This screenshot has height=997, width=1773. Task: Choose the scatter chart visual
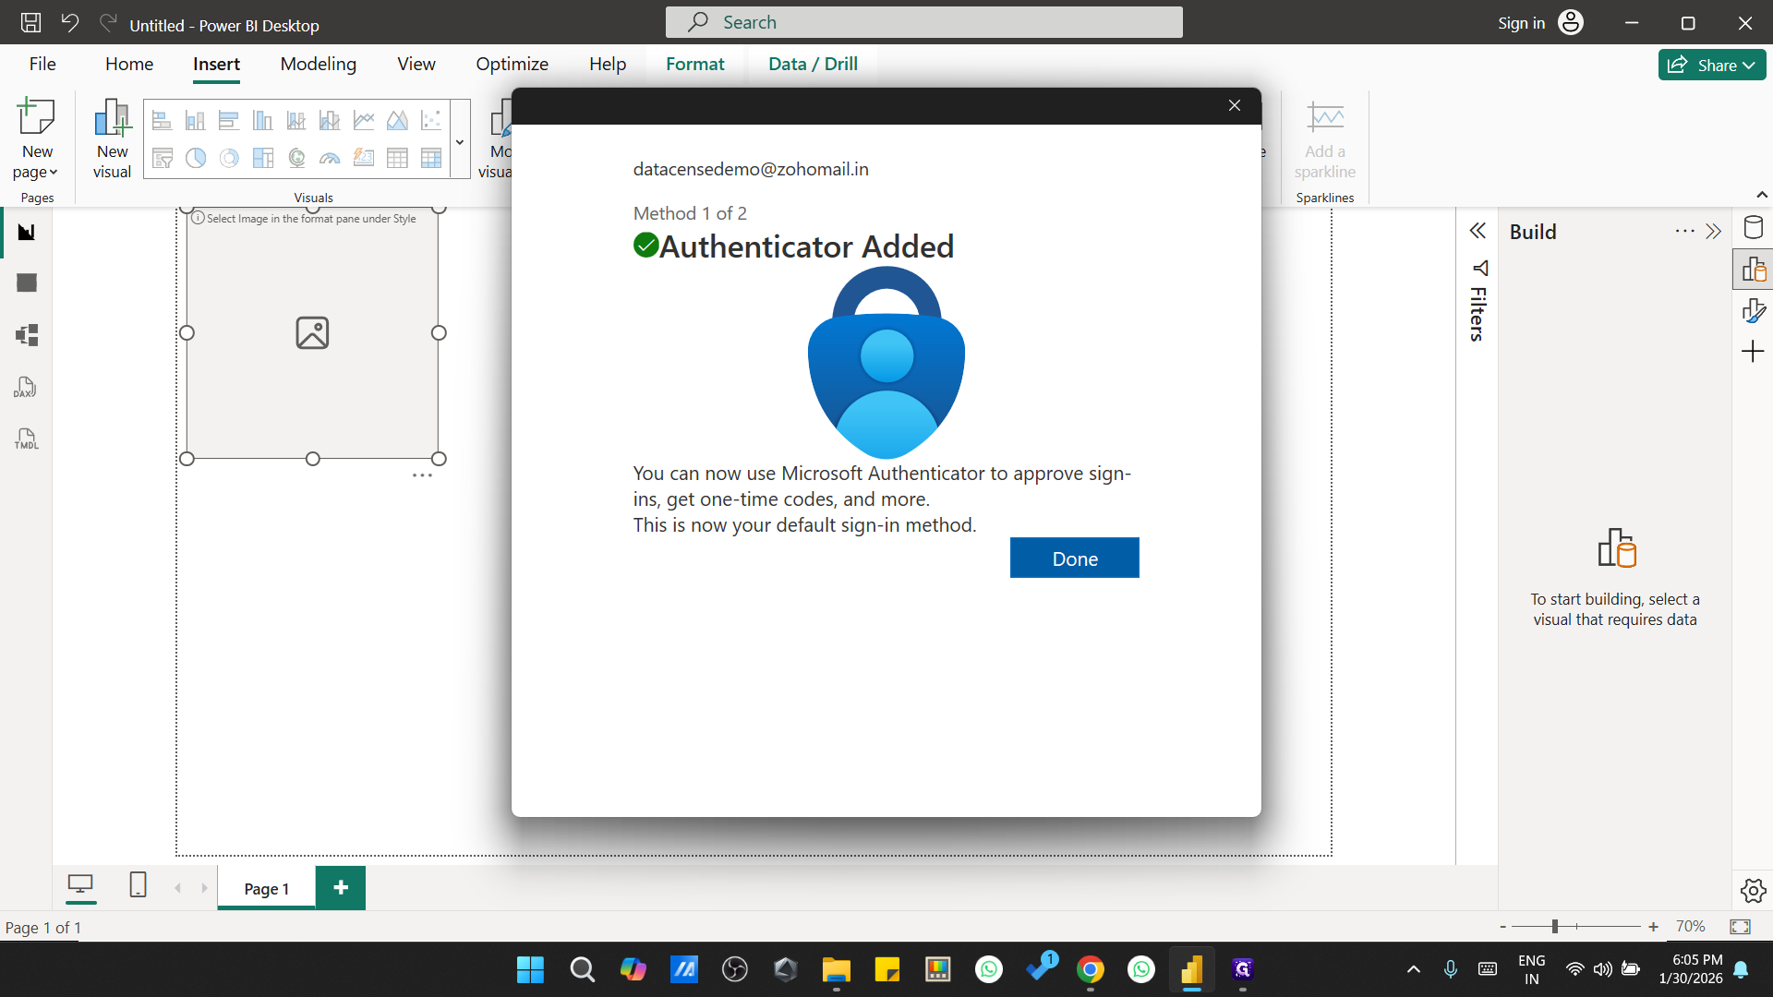tap(430, 119)
